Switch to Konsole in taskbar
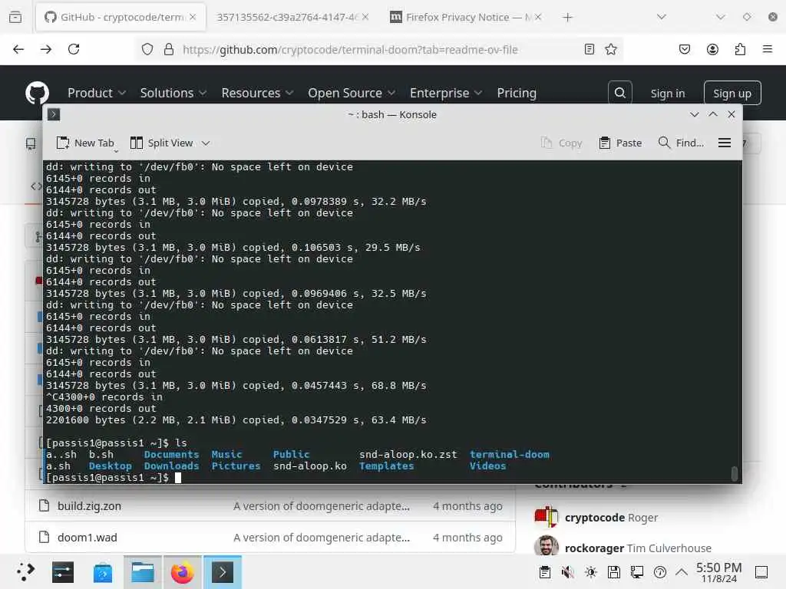The width and height of the screenshot is (786, 589). [x=223, y=572]
